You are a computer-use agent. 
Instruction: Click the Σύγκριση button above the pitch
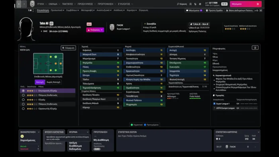tap(68, 48)
